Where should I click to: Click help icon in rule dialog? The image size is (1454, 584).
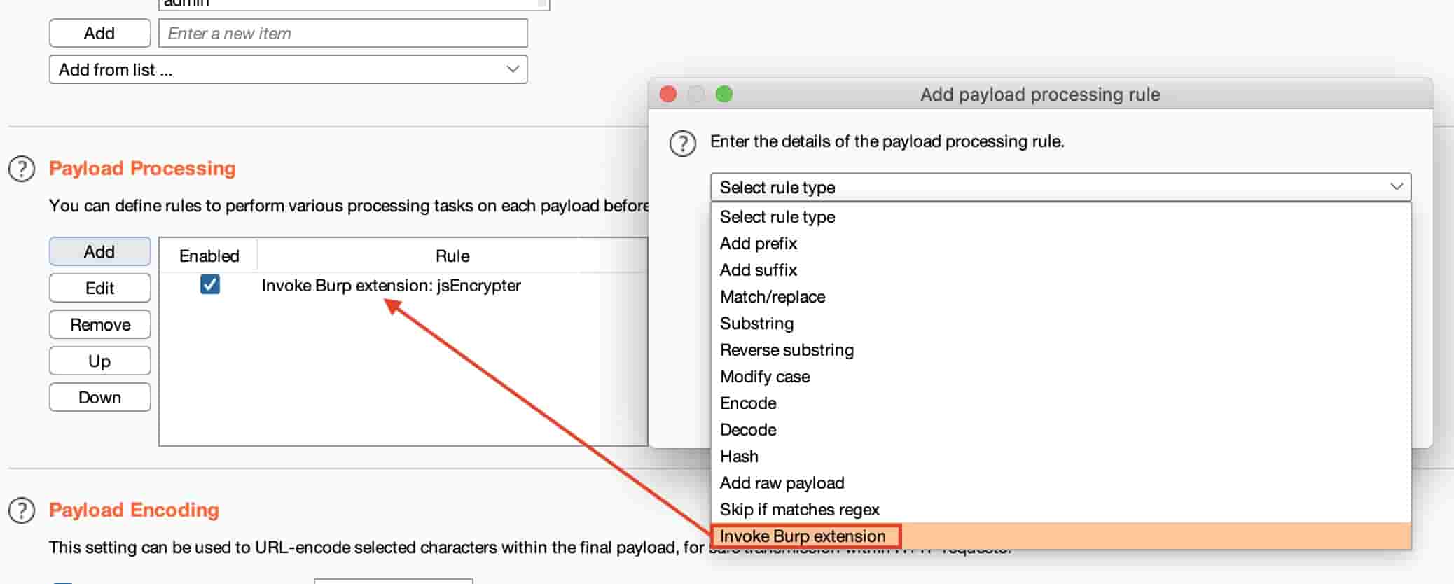(682, 144)
